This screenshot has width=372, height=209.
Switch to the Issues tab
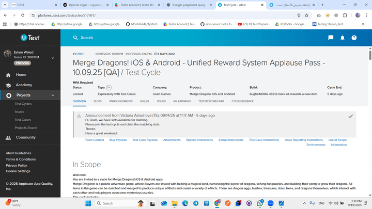pyautogui.click(x=161, y=101)
